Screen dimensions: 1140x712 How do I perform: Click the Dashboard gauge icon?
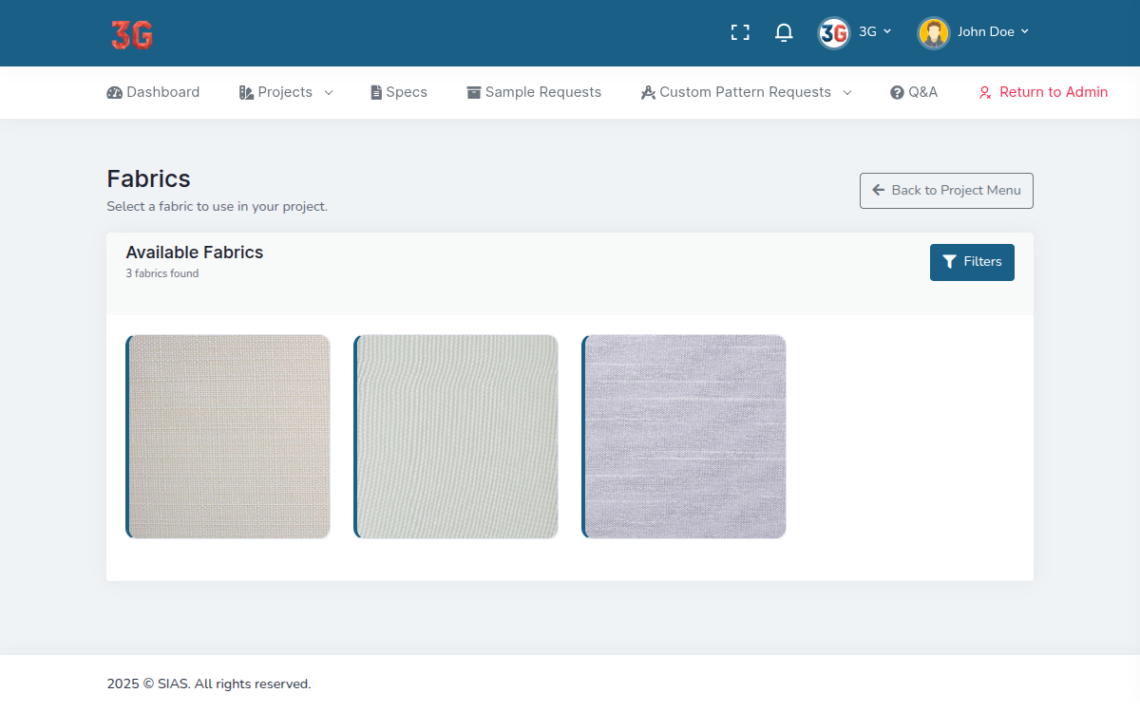(115, 93)
